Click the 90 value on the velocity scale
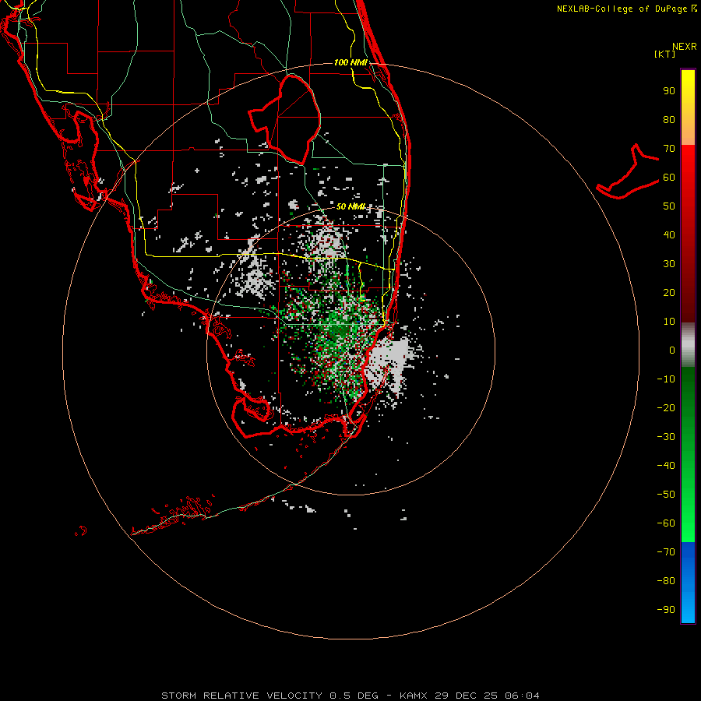The width and height of the screenshot is (701, 701). point(669,91)
